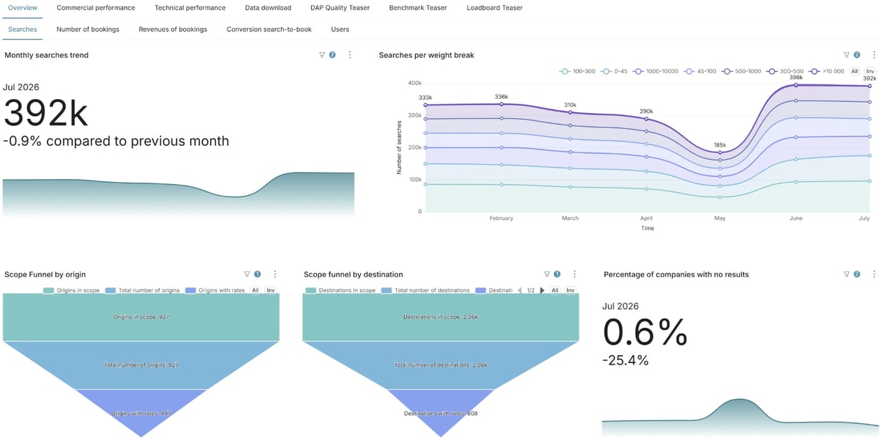This screenshot has height=440, width=880.
Task: Open kebab menu of Searches per weight break
Action: click(x=874, y=55)
